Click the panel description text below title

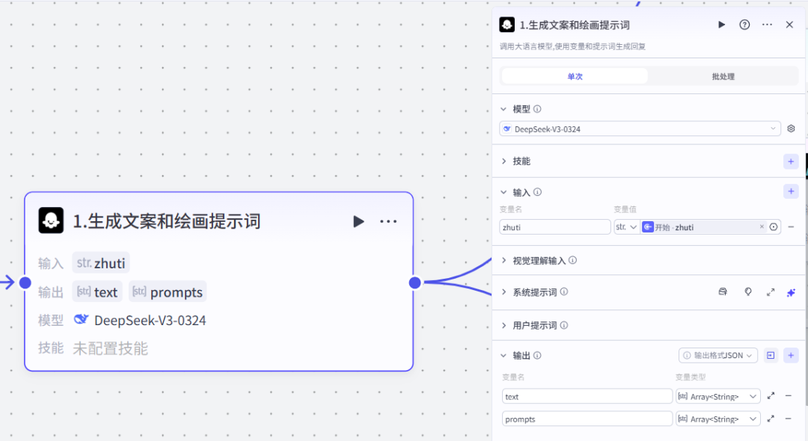pyautogui.click(x=572, y=46)
